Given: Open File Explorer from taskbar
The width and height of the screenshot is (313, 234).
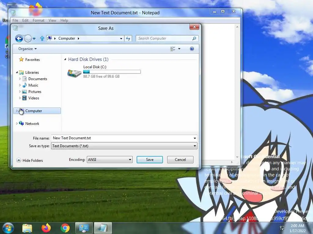Looking at the screenshot, I should (27, 228).
